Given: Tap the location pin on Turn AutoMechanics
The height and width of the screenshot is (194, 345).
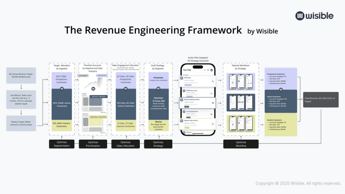Looking at the screenshot, I should 212,115.
